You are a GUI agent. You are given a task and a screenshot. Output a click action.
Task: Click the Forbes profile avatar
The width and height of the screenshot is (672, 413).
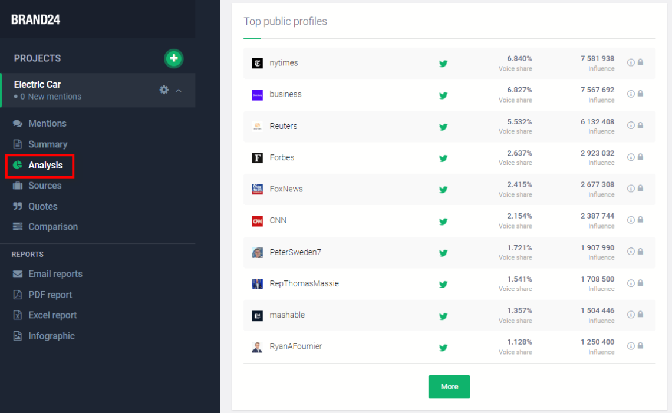pos(257,158)
